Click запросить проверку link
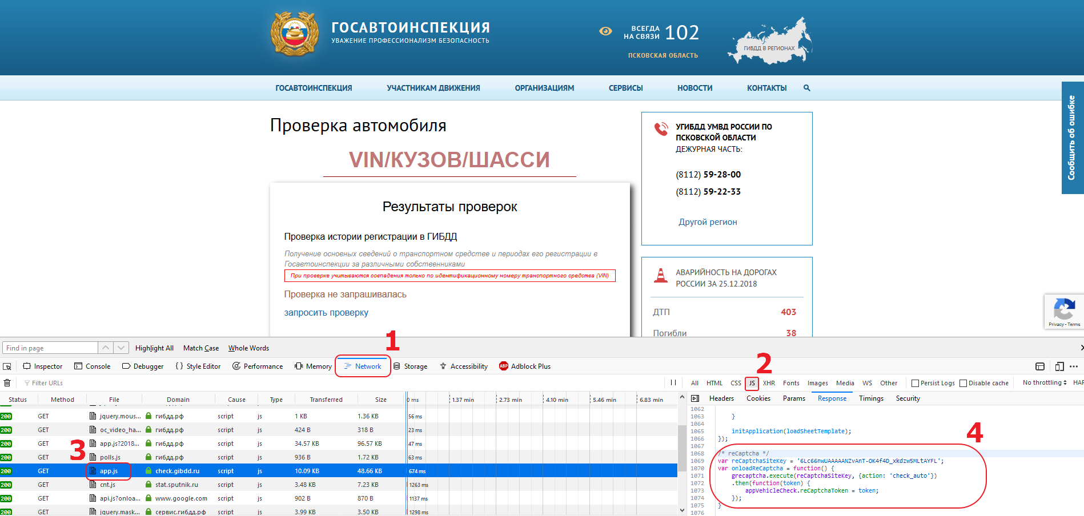Image resolution: width=1084 pixels, height=516 pixels. click(x=326, y=312)
